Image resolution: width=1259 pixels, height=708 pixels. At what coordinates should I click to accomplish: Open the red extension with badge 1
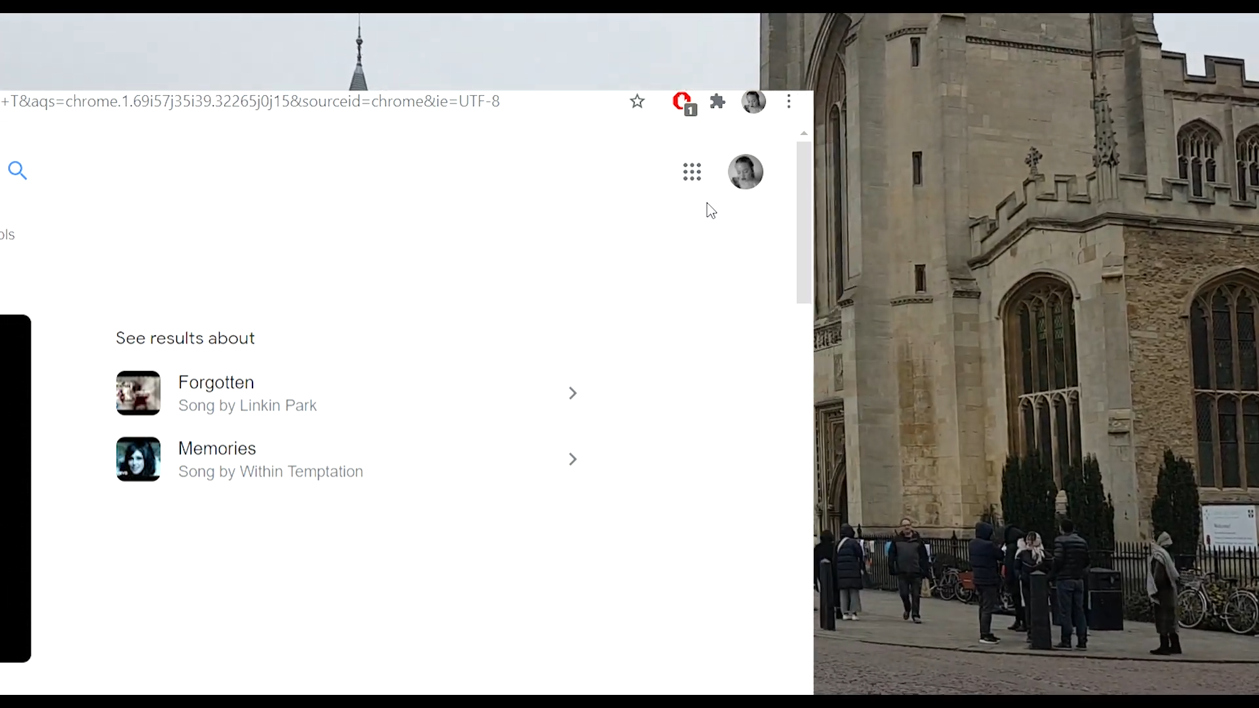pos(683,103)
